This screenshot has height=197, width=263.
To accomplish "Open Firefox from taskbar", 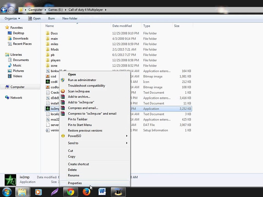I will pos(87,192).
